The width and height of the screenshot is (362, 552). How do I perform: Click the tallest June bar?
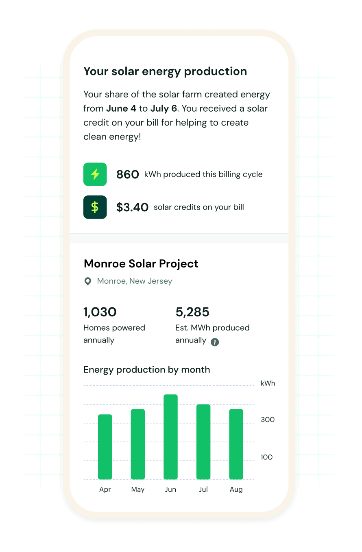[x=170, y=437]
